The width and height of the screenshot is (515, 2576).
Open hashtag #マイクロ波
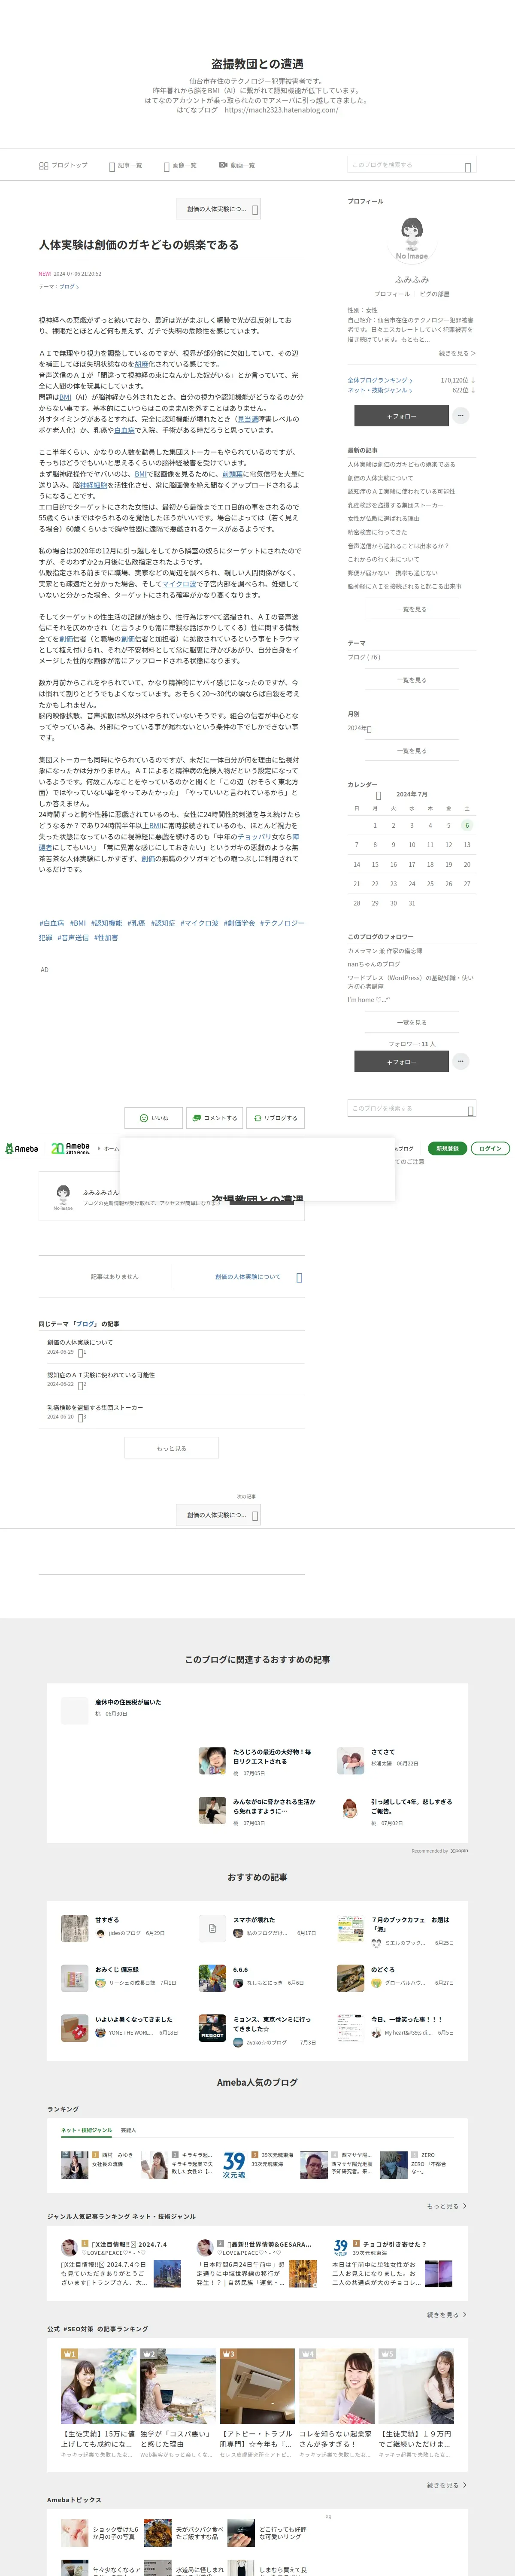[x=200, y=923]
